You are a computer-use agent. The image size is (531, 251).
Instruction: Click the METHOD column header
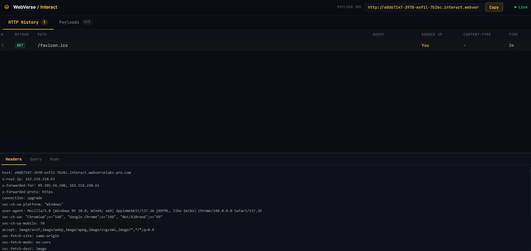(22, 35)
